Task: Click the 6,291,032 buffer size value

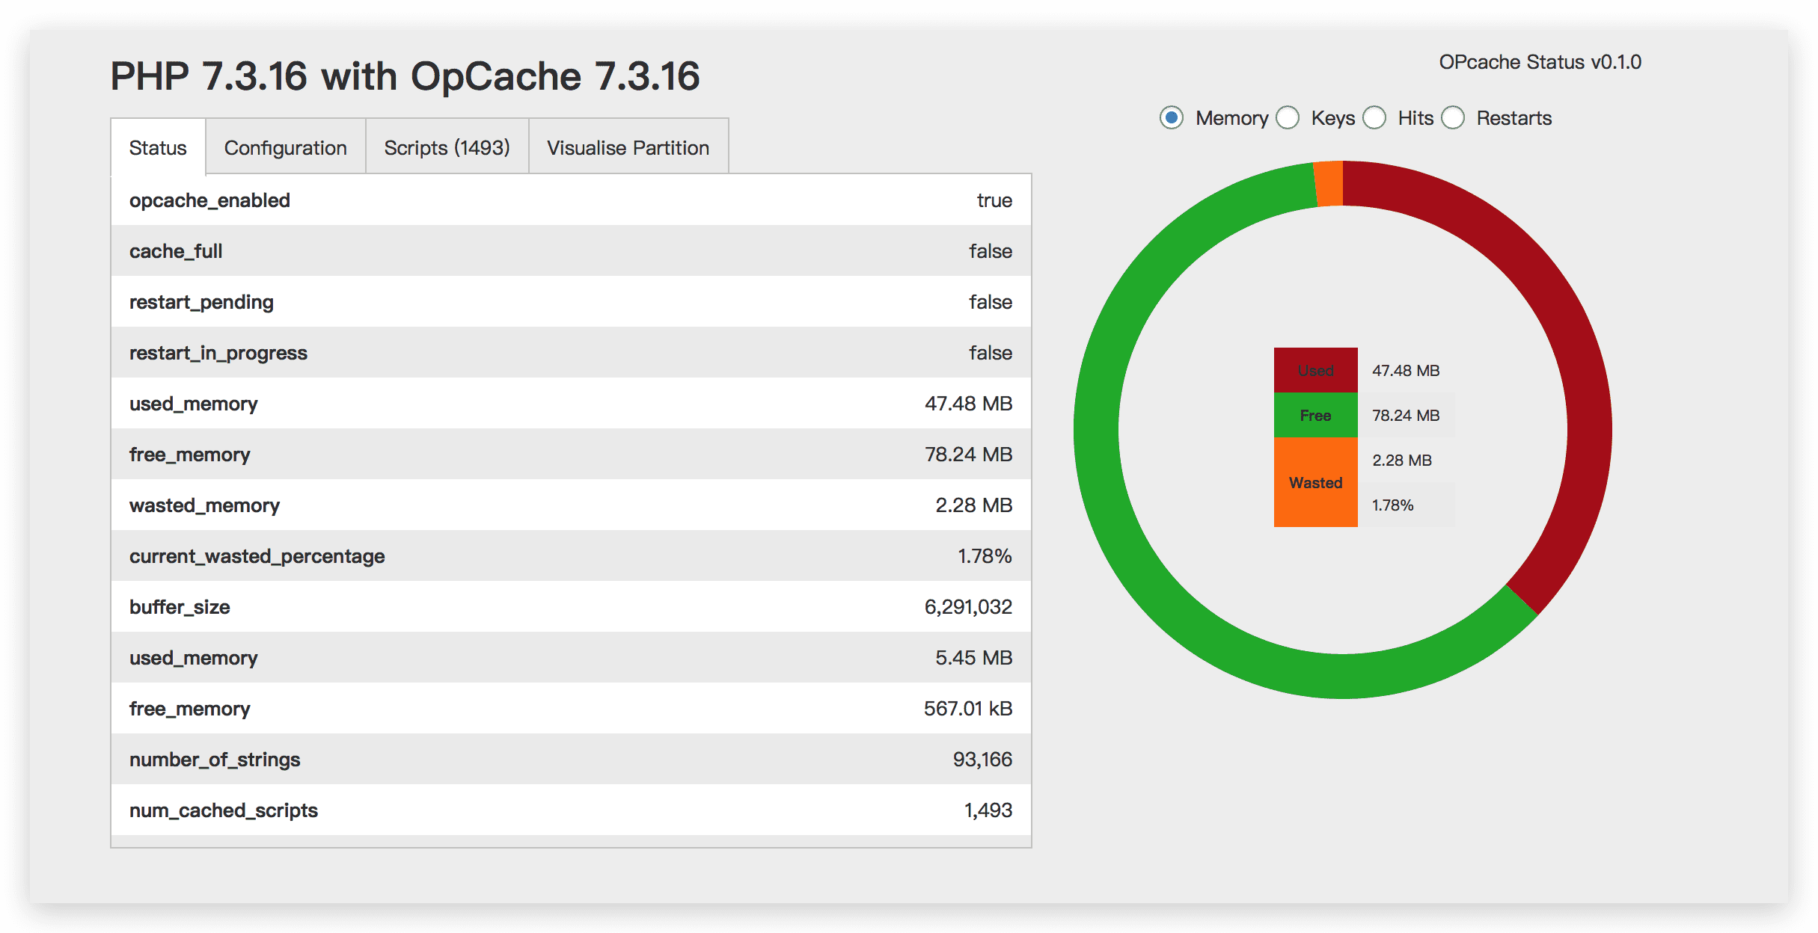Action: pyautogui.click(x=968, y=607)
